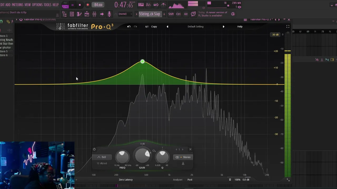Select the previous preset arrow
The width and height of the screenshot is (337, 189).
[x=167, y=27]
